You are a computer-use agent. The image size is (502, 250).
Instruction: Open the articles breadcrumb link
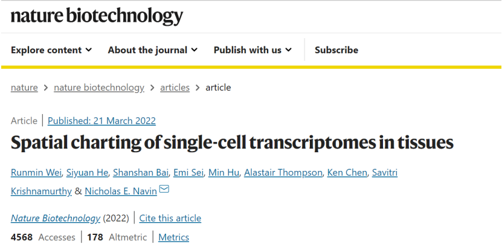[175, 88]
